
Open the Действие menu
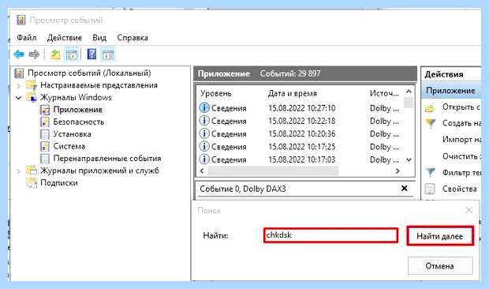pyautogui.click(x=65, y=38)
